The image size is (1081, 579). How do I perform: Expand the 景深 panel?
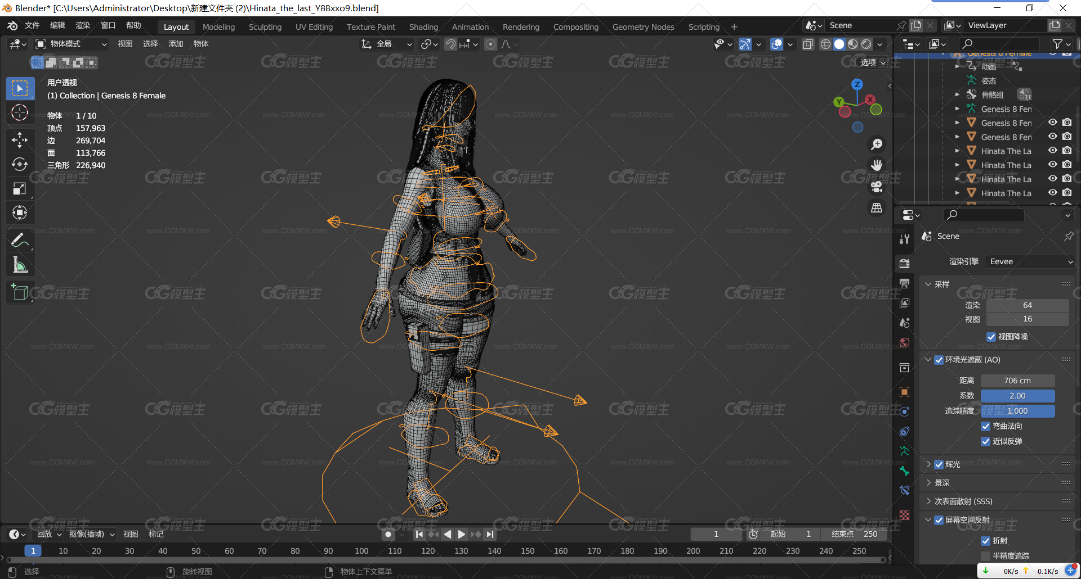pyautogui.click(x=928, y=483)
